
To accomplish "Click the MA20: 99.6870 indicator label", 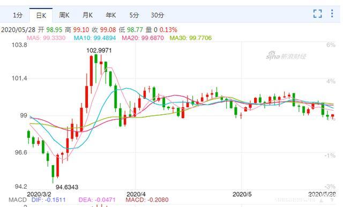I will click(143, 38).
